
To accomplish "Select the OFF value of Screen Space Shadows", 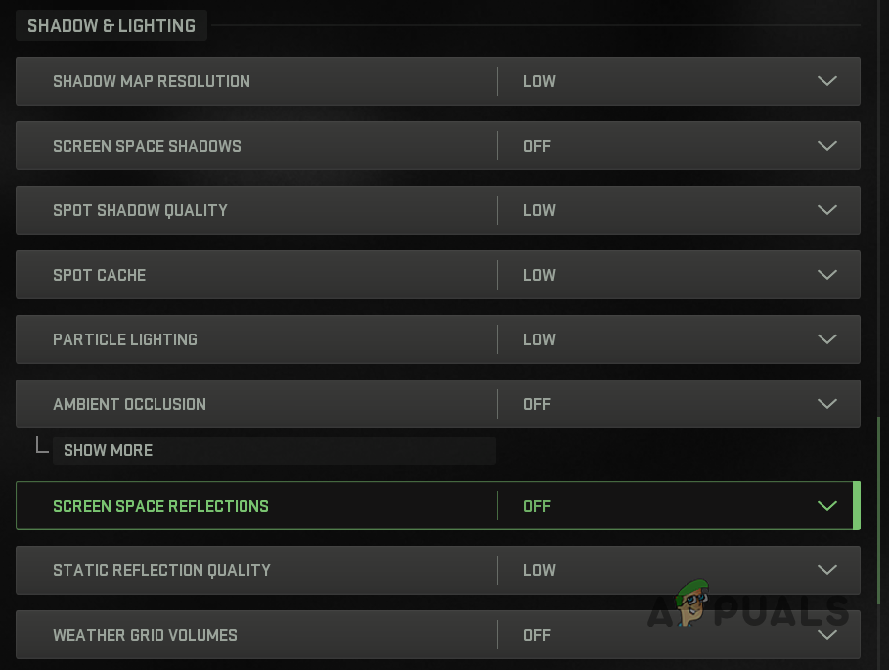I will [x=536, y=146].
